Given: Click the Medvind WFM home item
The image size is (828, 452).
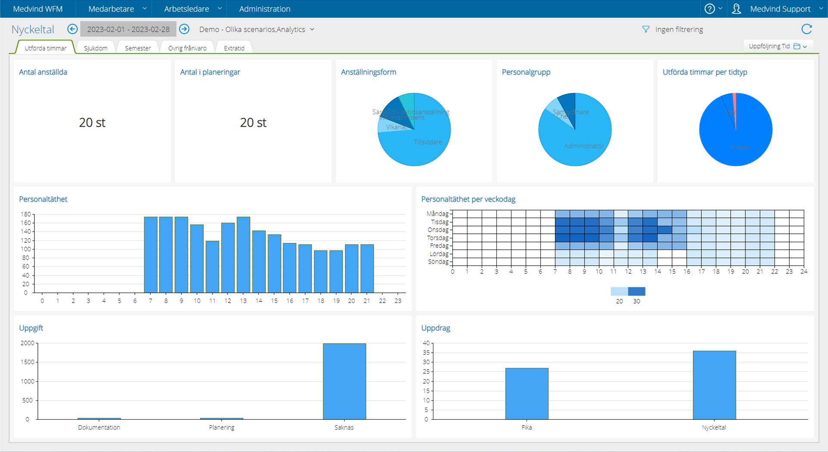Looking at the screenshot, I should tap(38, 9).
